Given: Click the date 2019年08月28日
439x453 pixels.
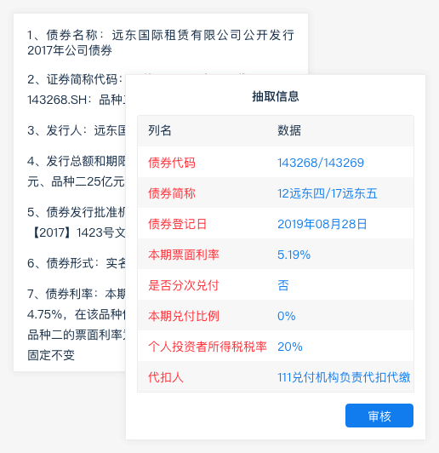Looking at the screenshot, I should (x=322, y=224).
